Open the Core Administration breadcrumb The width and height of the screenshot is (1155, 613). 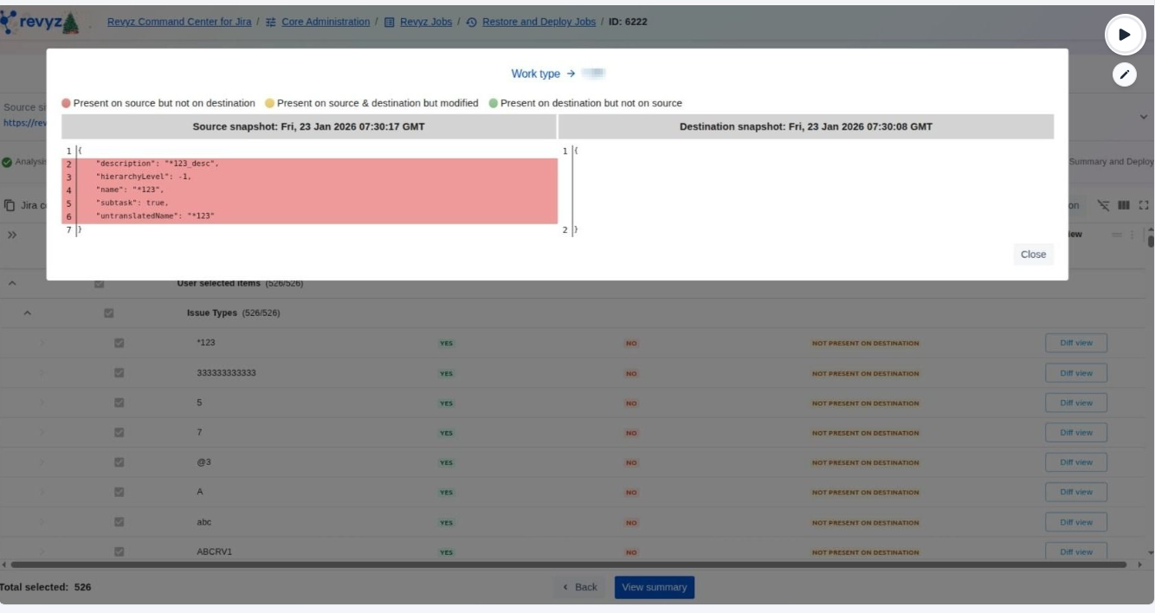(325, 22)
